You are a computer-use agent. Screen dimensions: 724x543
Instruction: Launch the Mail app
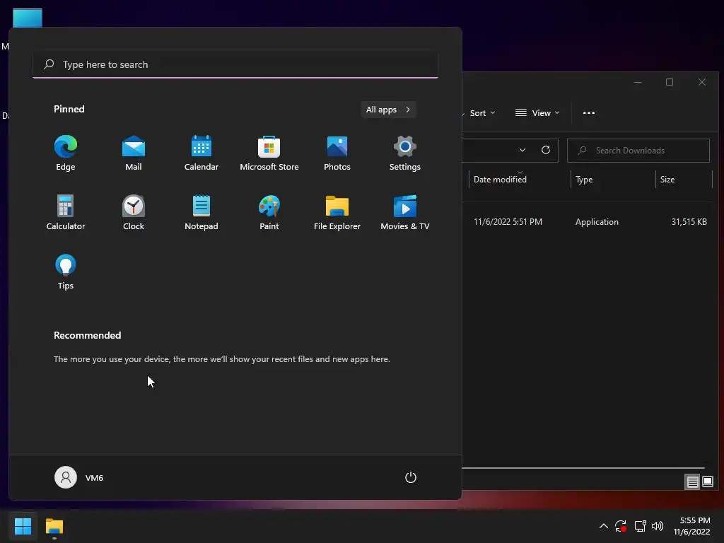tap(134, 153)
